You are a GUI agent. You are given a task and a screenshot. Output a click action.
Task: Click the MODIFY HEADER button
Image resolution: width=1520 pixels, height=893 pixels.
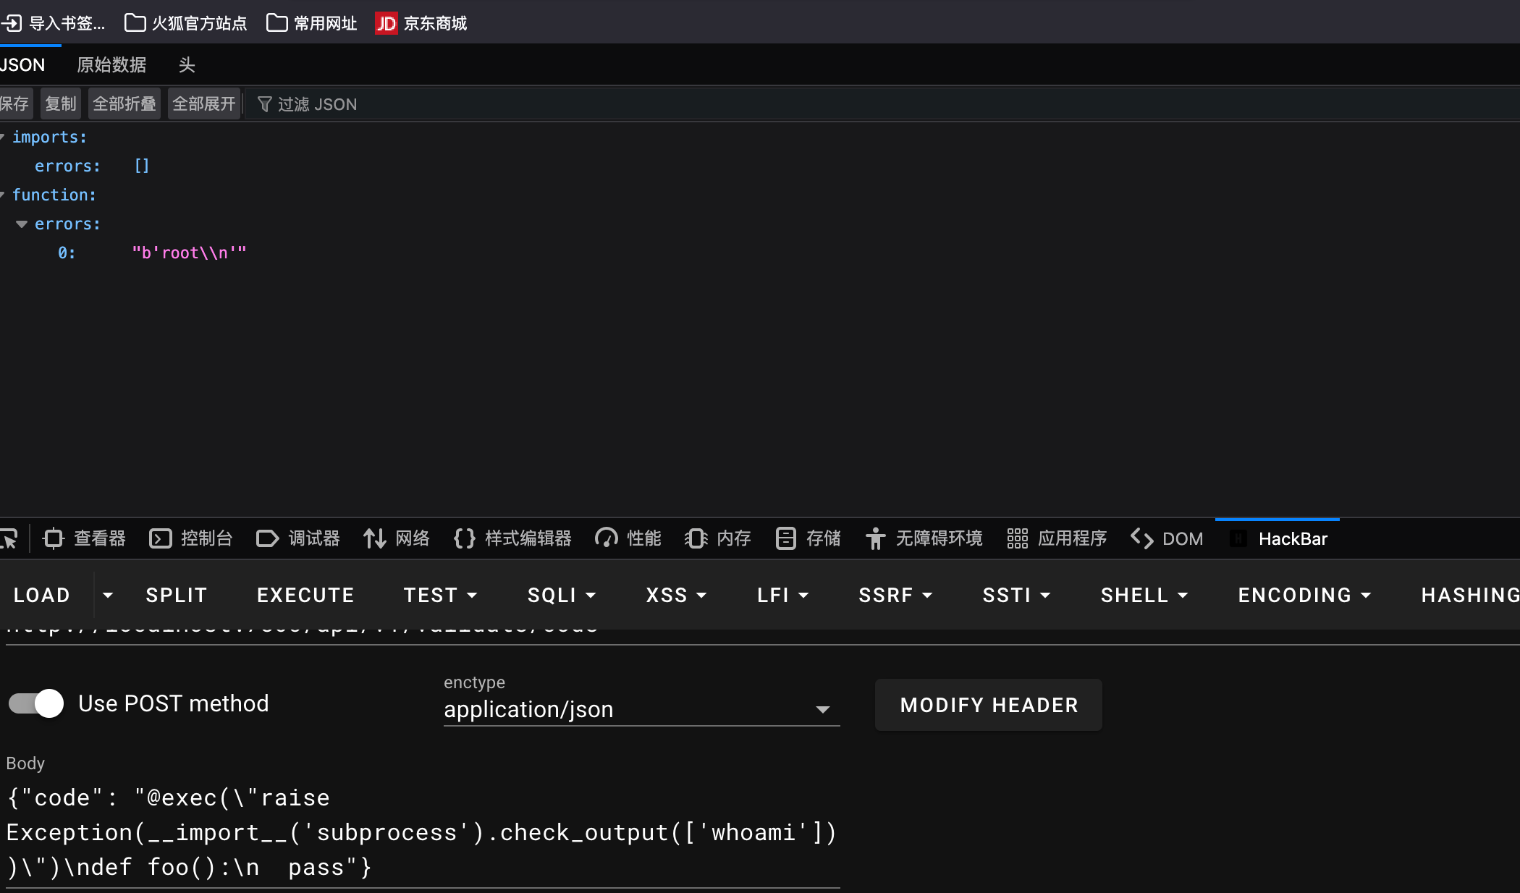(989, 705)
